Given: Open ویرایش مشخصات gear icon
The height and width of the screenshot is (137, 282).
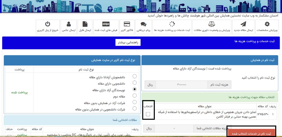Looking at the screenshot, I should coord(267,24).
